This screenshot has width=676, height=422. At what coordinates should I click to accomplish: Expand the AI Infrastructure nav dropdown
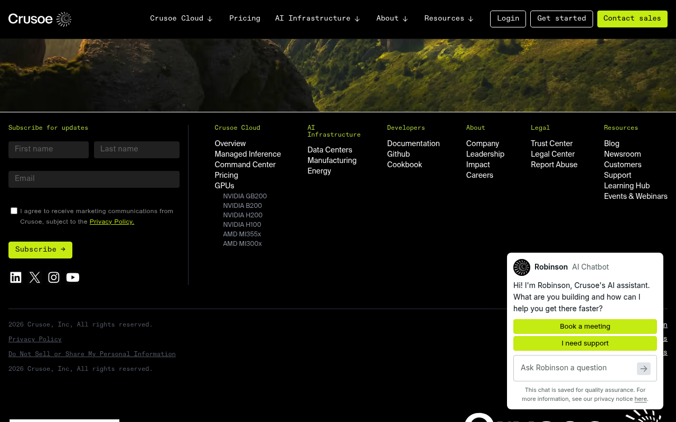[317, 18]
